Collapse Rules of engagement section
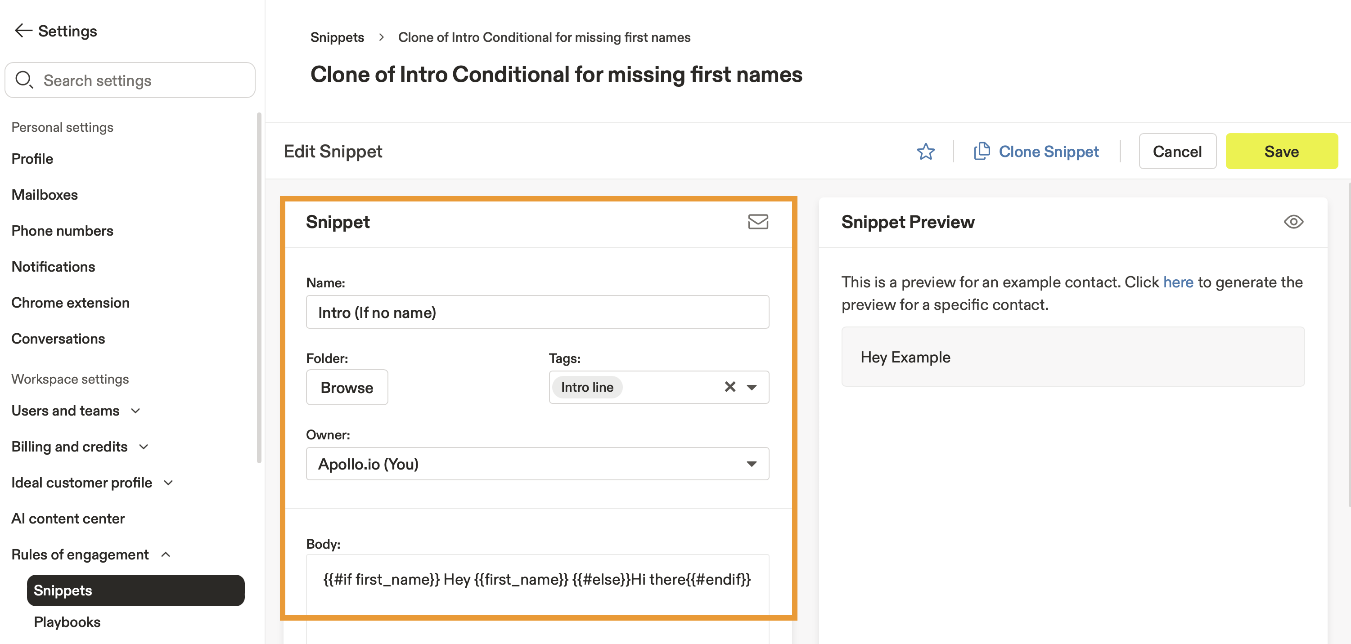1351x644 pixels. [166, 555]
